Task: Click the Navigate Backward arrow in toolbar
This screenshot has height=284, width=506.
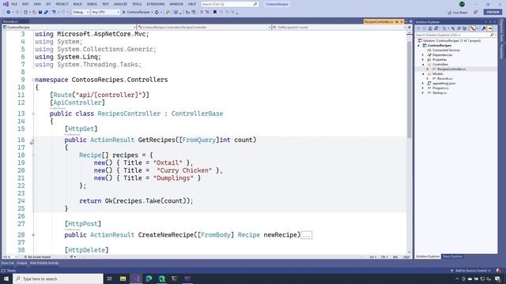Action: [9, 13]
